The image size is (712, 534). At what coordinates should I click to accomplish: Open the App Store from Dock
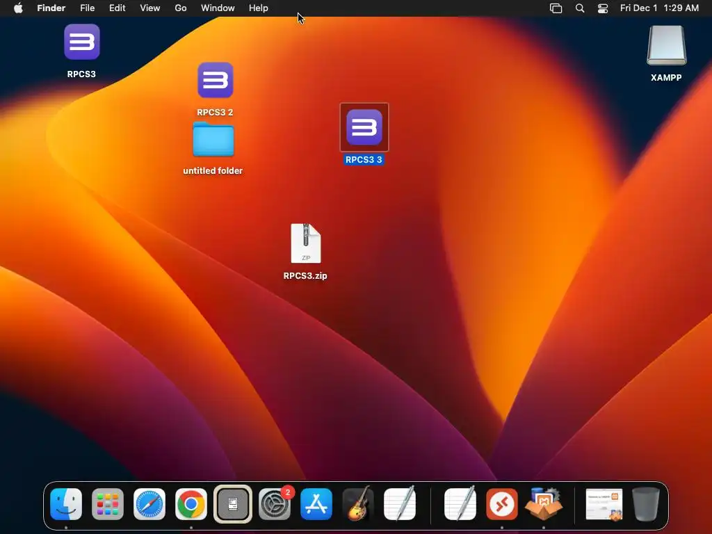click(x=316, y=504)
